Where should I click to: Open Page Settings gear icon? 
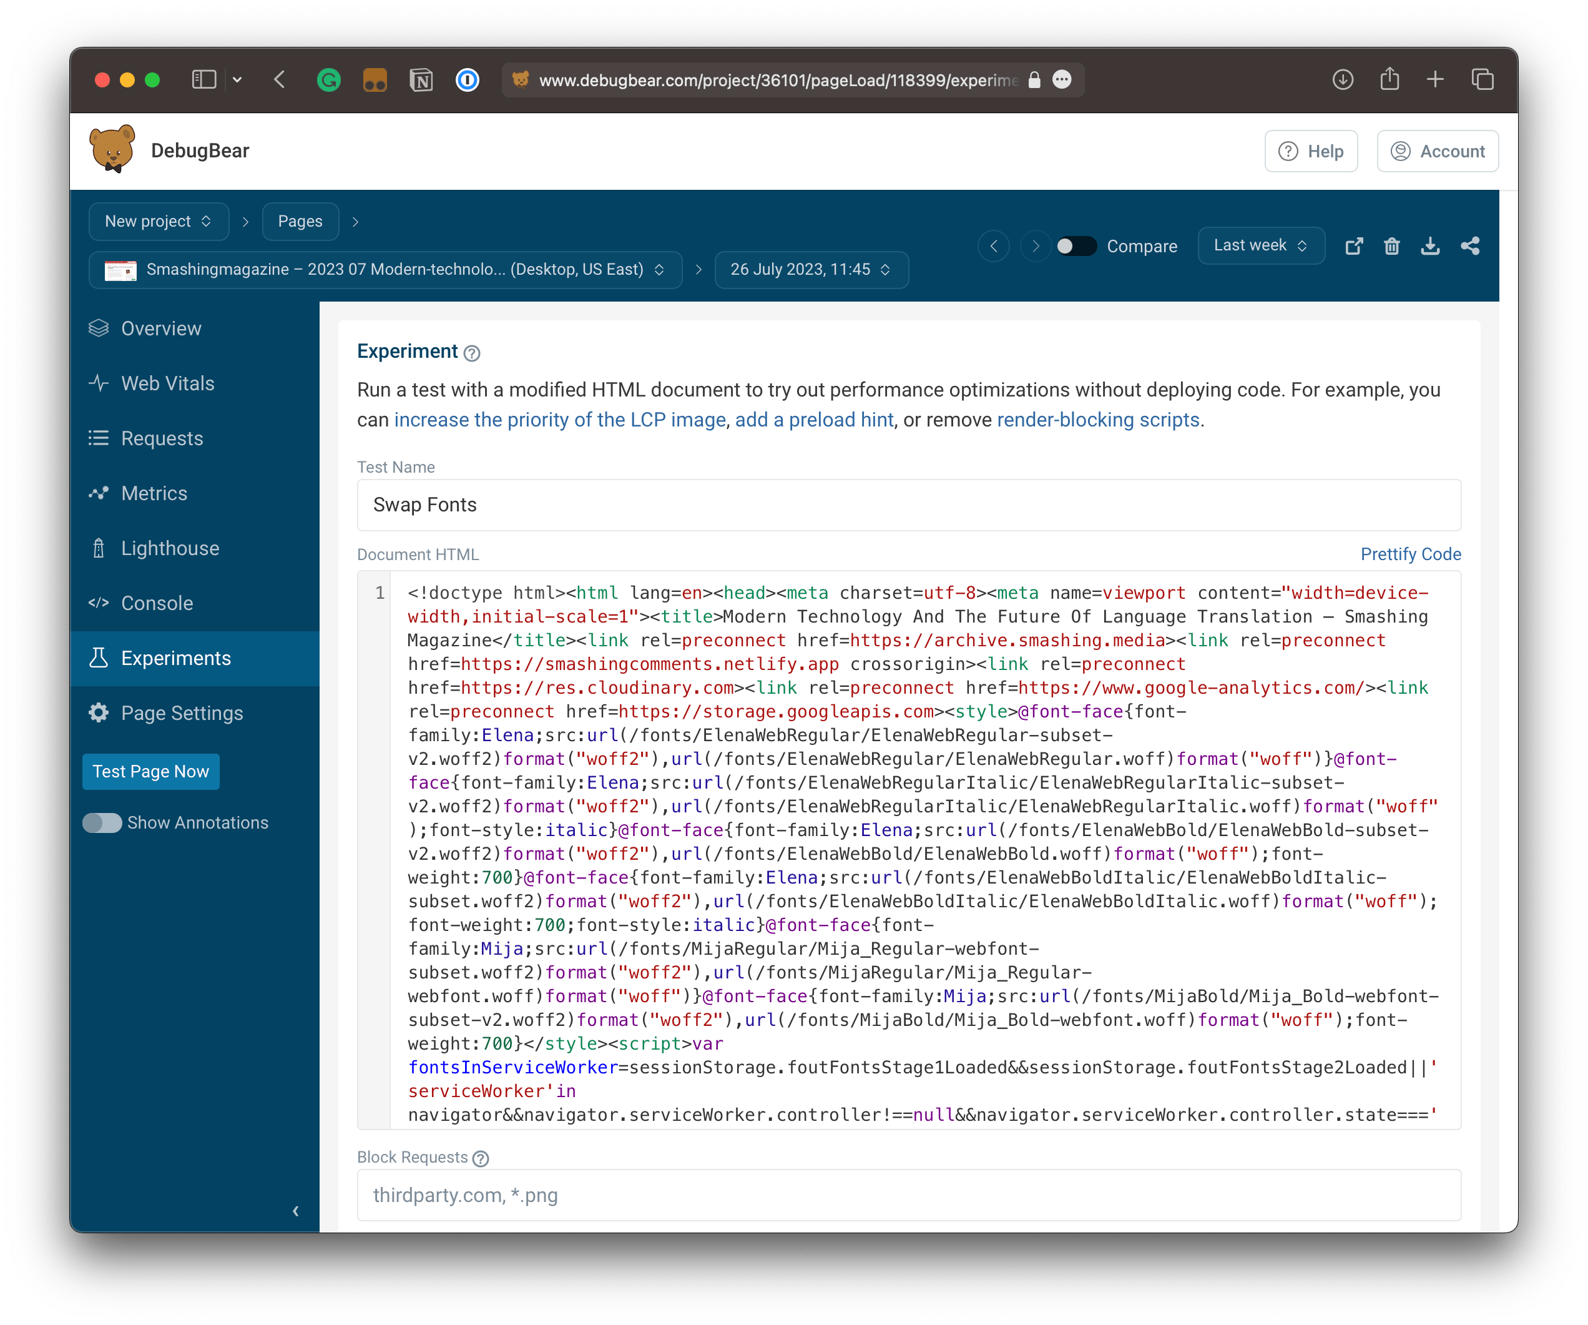pyautogui.click(x=99, y=712)
